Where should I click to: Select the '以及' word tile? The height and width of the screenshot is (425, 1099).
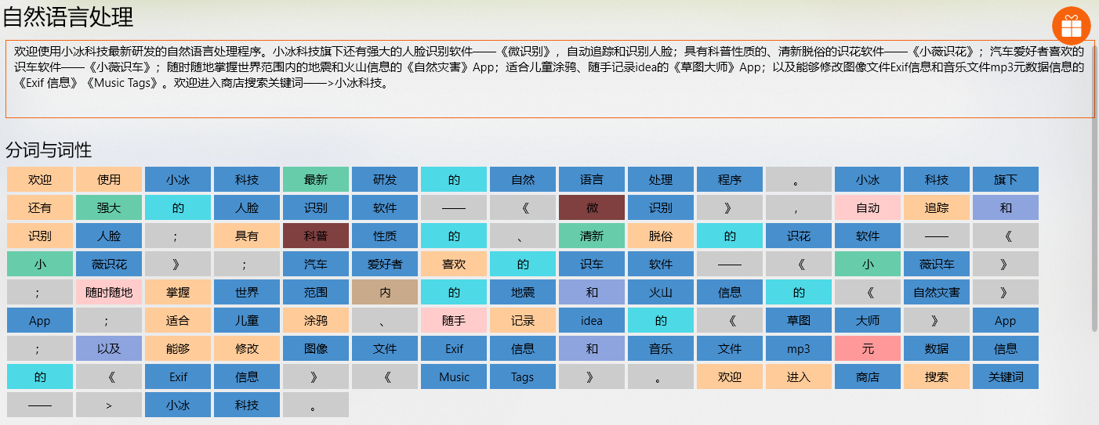pos(109,348)
